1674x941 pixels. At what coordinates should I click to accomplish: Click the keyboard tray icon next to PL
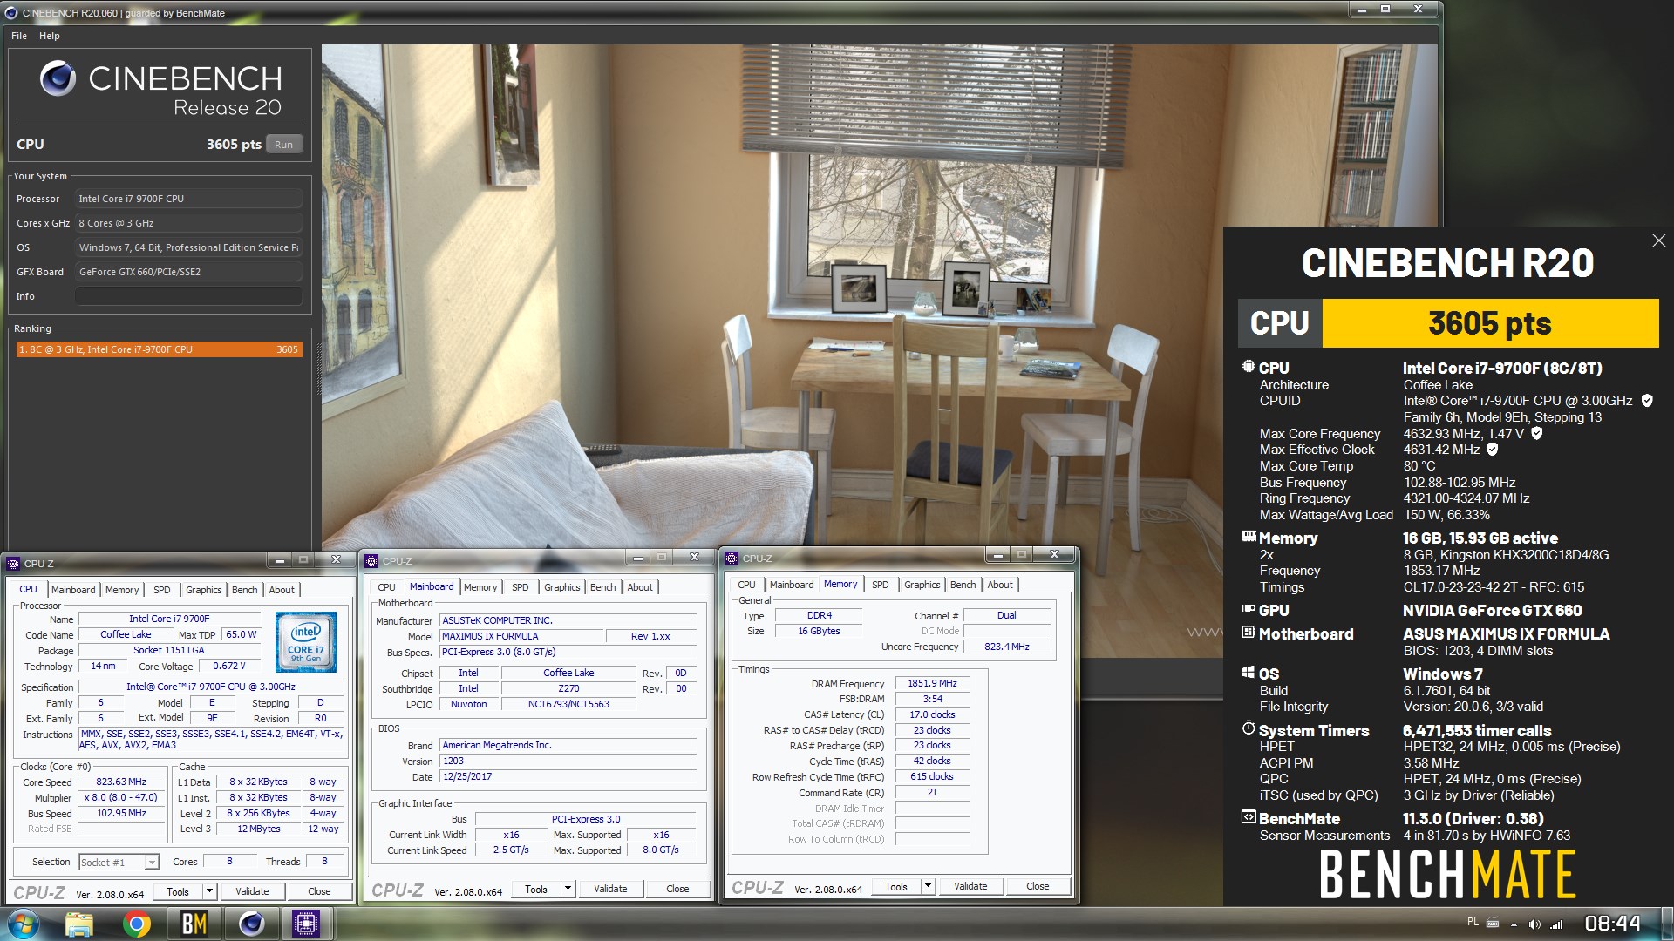coord(1493,923)
